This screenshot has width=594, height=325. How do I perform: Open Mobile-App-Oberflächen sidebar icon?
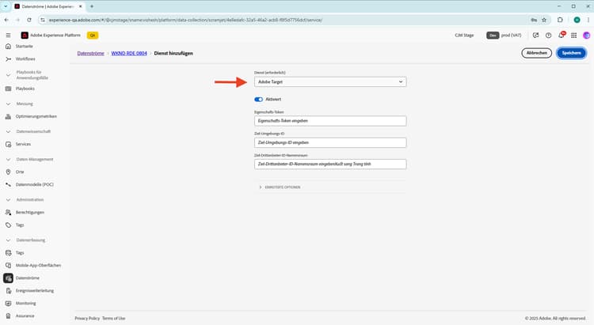pos(9,266)
